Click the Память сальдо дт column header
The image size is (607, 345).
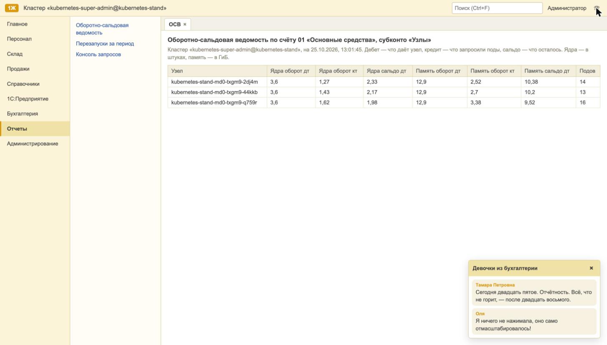(x=548, y=71)
